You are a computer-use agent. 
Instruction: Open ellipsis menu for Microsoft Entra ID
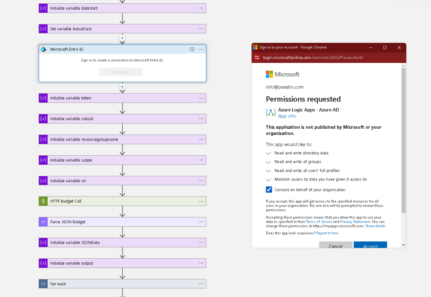coord(201,49)
